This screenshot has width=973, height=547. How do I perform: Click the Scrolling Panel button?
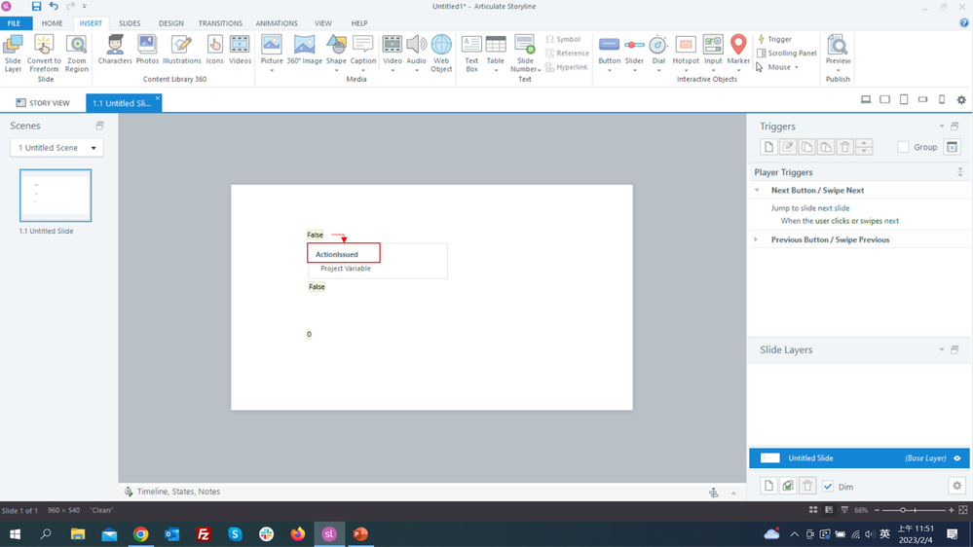(787, 54)
